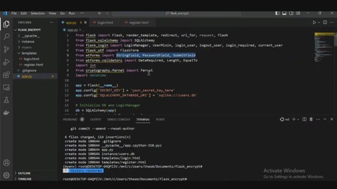Viewport: 337px width, 189px height.
Task: Show more menu items via ellipsis
Action: tap(82, 13)
